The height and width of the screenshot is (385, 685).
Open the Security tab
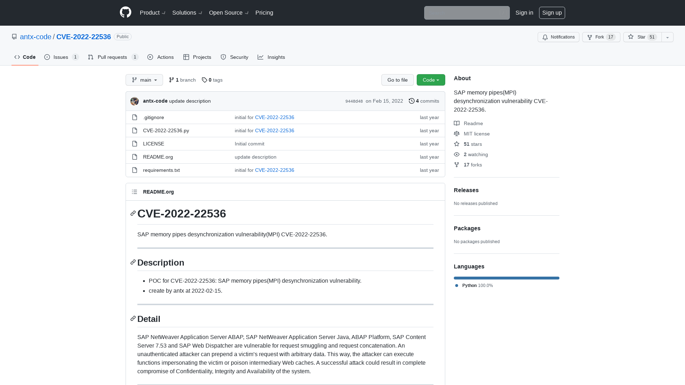pyautogui.click(x=234, y=57)
